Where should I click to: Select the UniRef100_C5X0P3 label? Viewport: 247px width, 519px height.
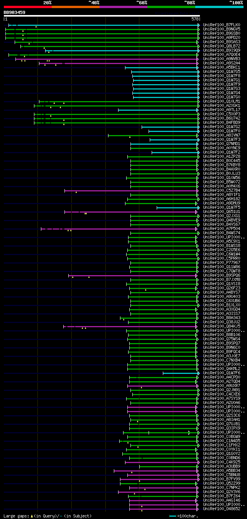click(222, 114)
